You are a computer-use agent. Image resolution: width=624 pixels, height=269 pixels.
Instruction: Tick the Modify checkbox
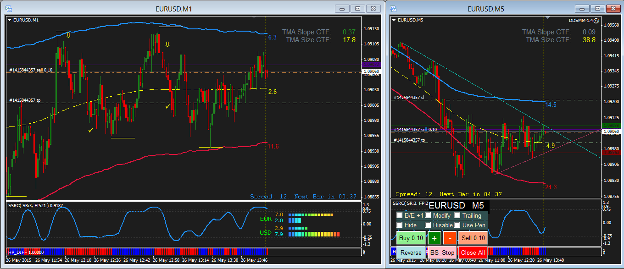pyautogui.click(x=428, y=215)
